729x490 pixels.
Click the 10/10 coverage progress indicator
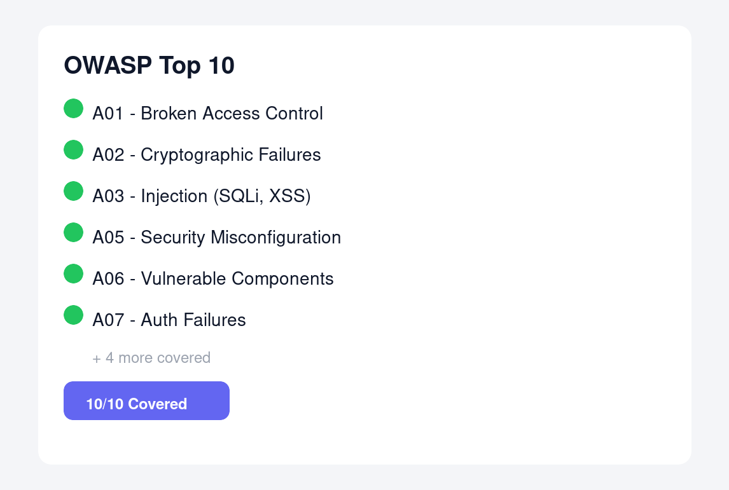click(146, 400)
